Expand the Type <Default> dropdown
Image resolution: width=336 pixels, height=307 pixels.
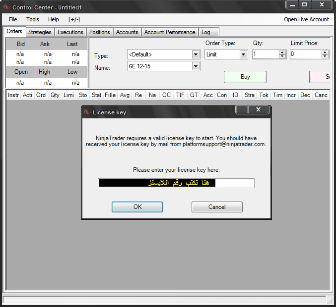tap(196, 54)
